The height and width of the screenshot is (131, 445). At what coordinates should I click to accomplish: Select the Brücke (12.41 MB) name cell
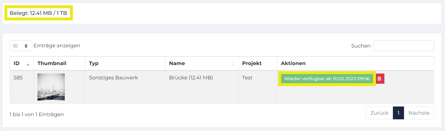point(191,78)
